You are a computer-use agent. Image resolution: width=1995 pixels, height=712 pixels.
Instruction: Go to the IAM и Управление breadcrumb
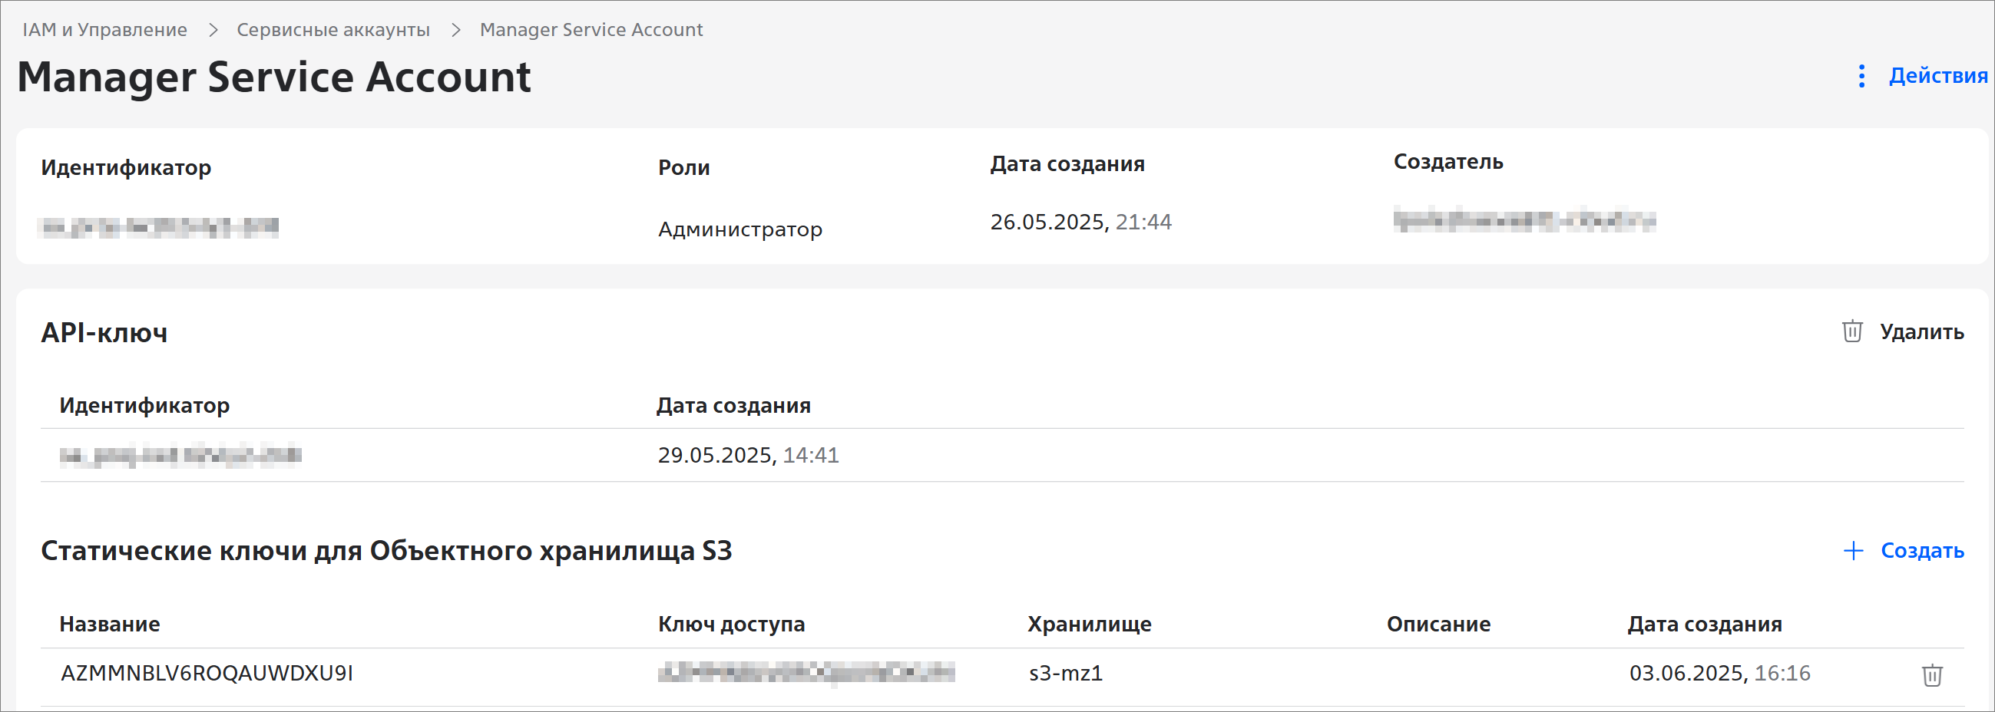[x=104, y=29]
